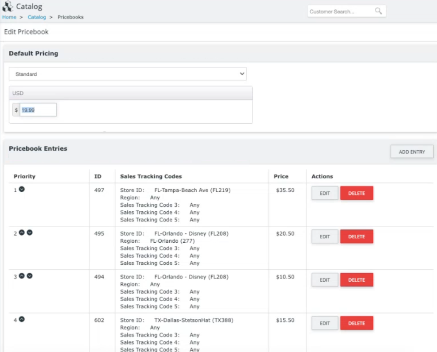Delete the $35.50 Tampa entry
The image size is (437, 352).
(x=356, y=193)
